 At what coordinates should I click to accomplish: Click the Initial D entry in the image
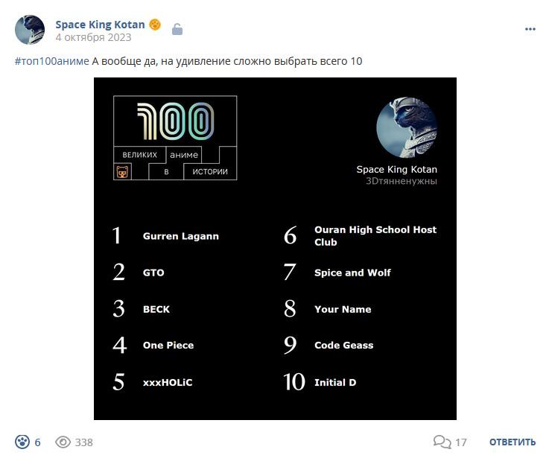point(335,382)
